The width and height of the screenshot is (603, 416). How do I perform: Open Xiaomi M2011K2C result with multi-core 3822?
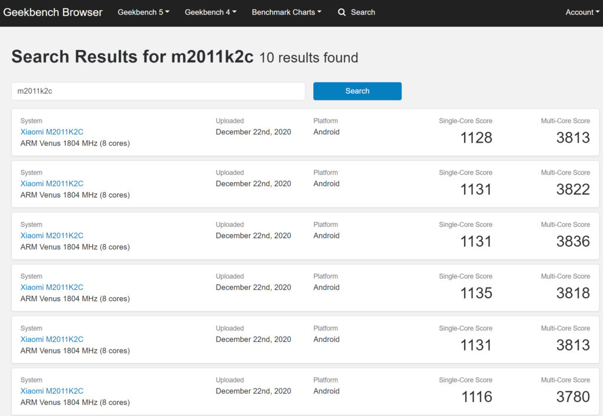coord(52,184)
